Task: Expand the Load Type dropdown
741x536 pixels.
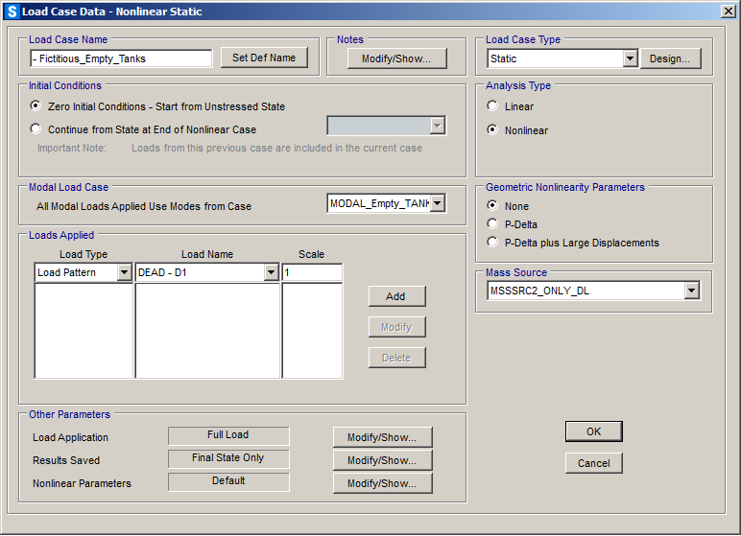Action: click(x=124, y=273)
